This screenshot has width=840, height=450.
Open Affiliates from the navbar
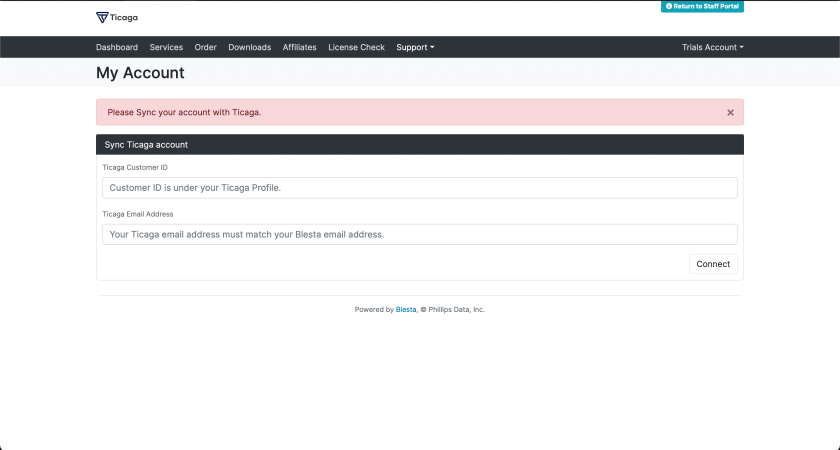point(299,47)
